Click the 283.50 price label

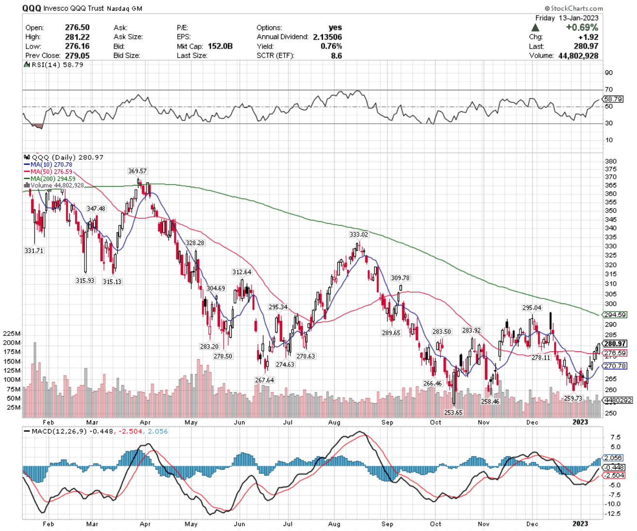(x=442, y=332)
